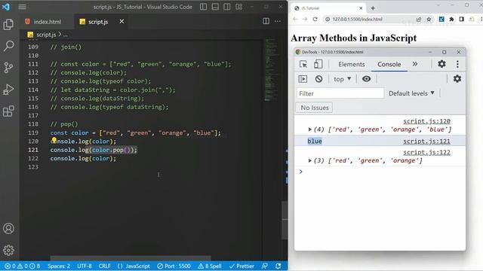Click Spaces: 2 indentation setting
Image resolution: width=483 pixels, height=271 pixels.
[59, 266]
